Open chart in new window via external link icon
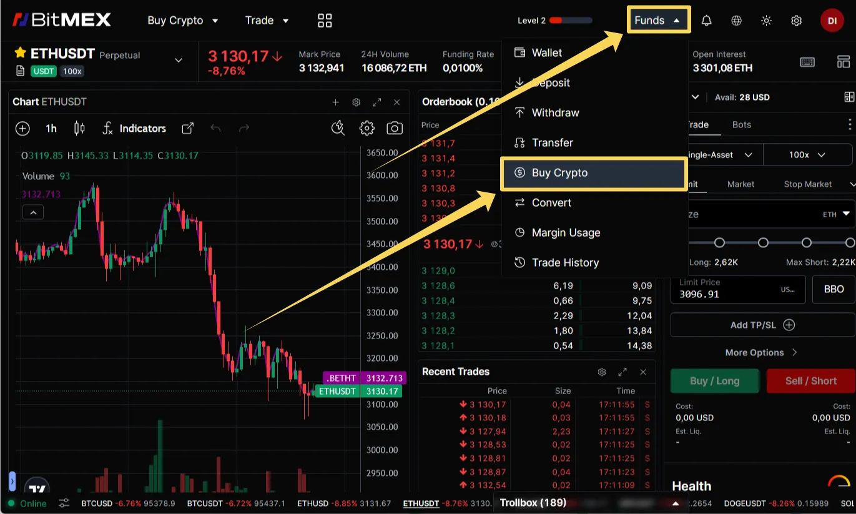The height and width of the screenshot is (514, 856). tap(187, 128)
